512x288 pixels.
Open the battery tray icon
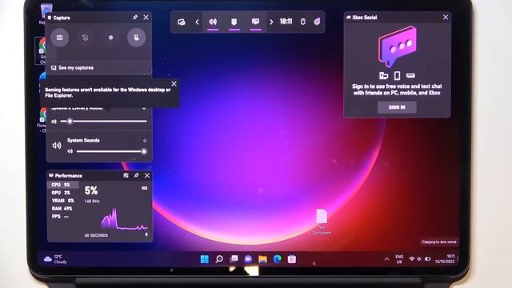coord(427,259)
